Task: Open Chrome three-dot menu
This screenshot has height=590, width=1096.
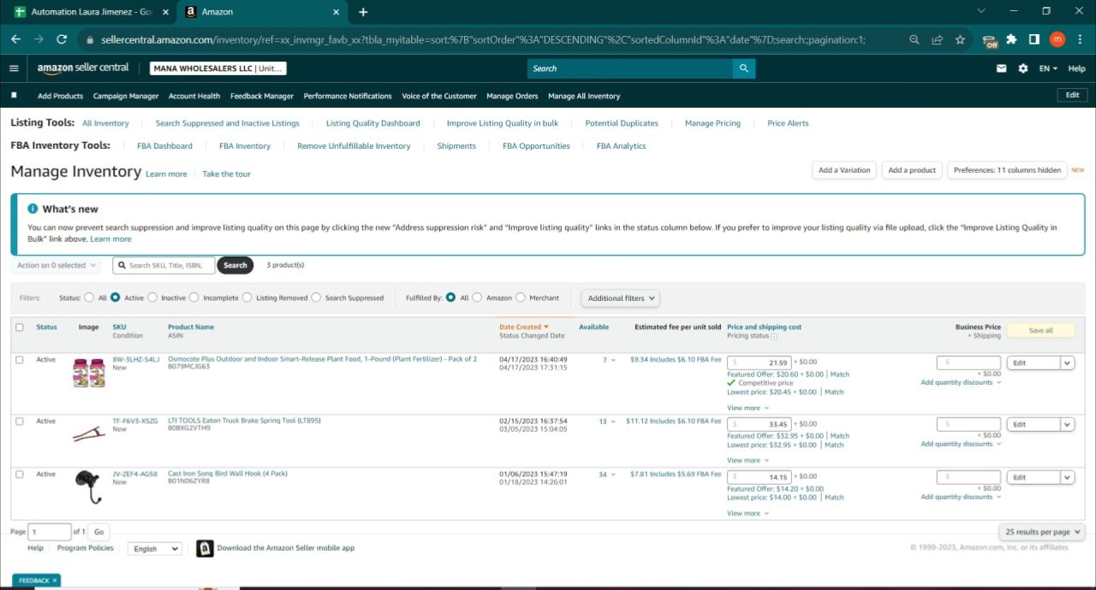Action: click(x=1080, y=39)
